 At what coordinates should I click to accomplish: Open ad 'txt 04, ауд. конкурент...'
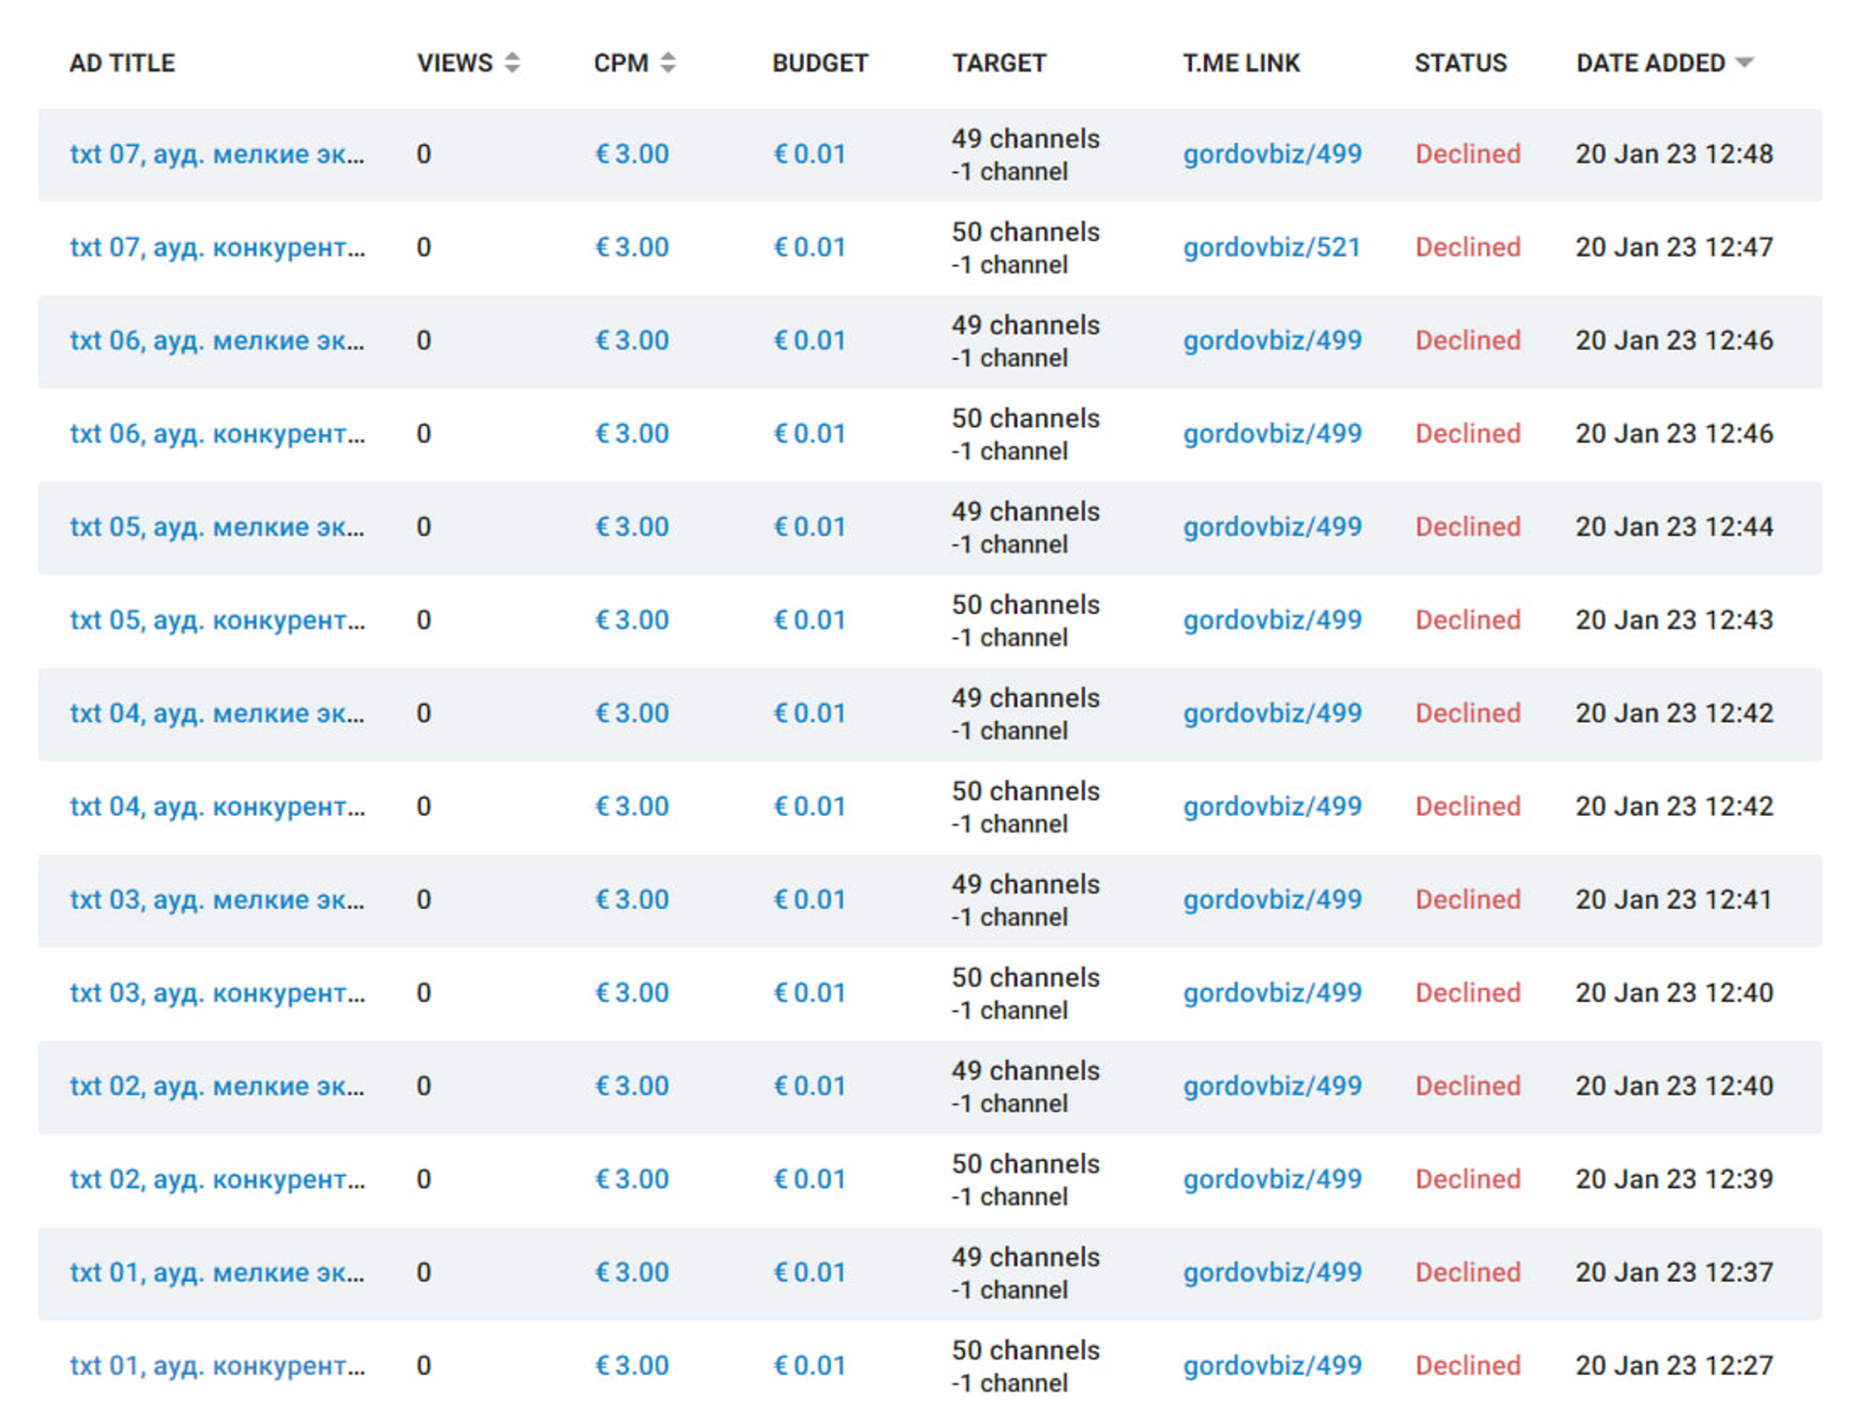[x=217, y=806]
